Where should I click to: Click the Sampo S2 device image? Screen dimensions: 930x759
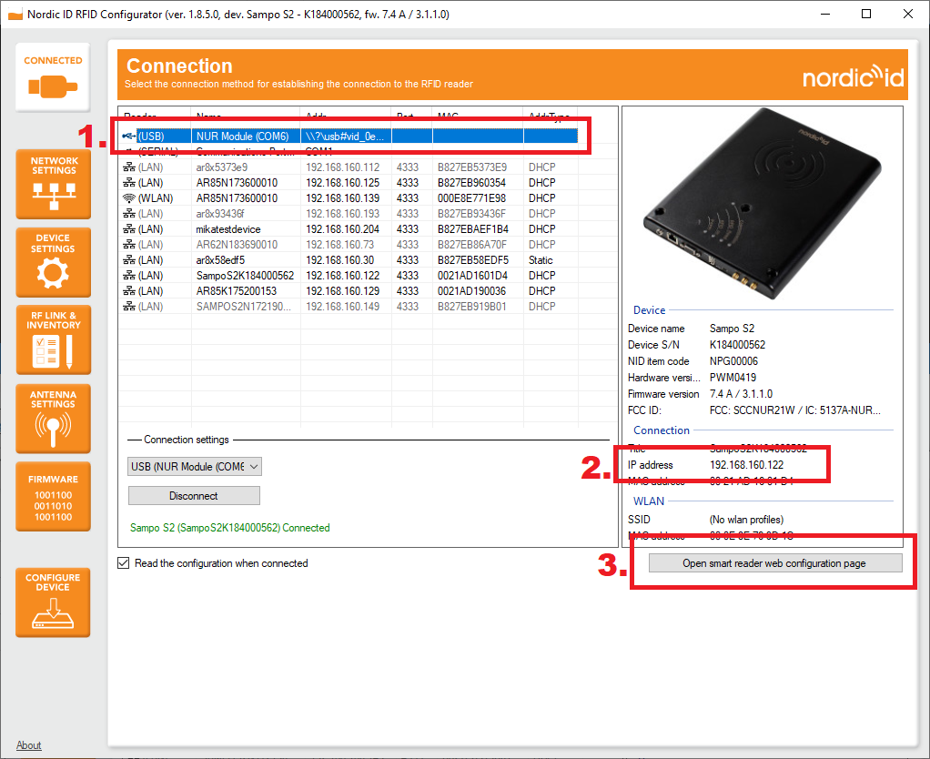click(763, 203)
